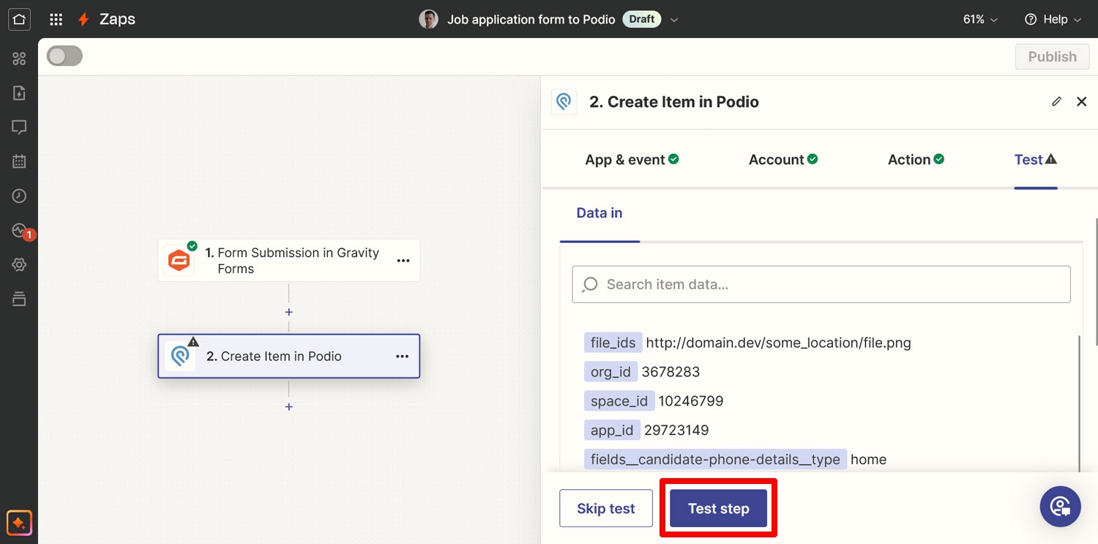Open the chat support bubble
1098x544 pixels.
pyautogui.click(x=1060, y=507)
